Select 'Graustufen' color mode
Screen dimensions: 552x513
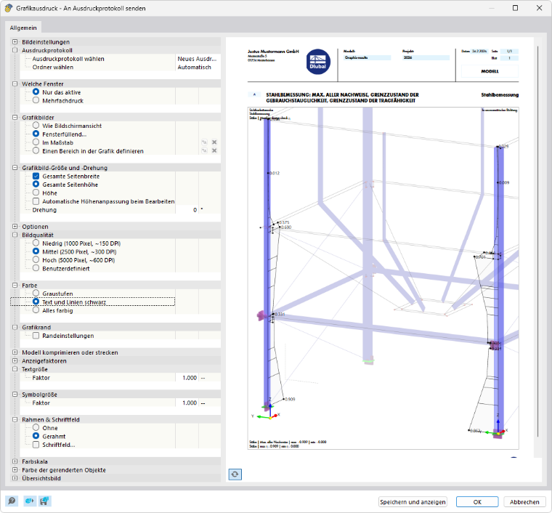click(x=36, y=294)
